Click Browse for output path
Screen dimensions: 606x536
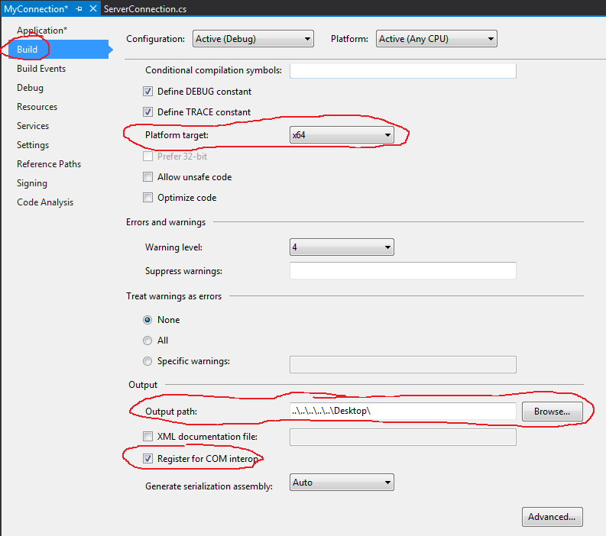pos(552,412)
